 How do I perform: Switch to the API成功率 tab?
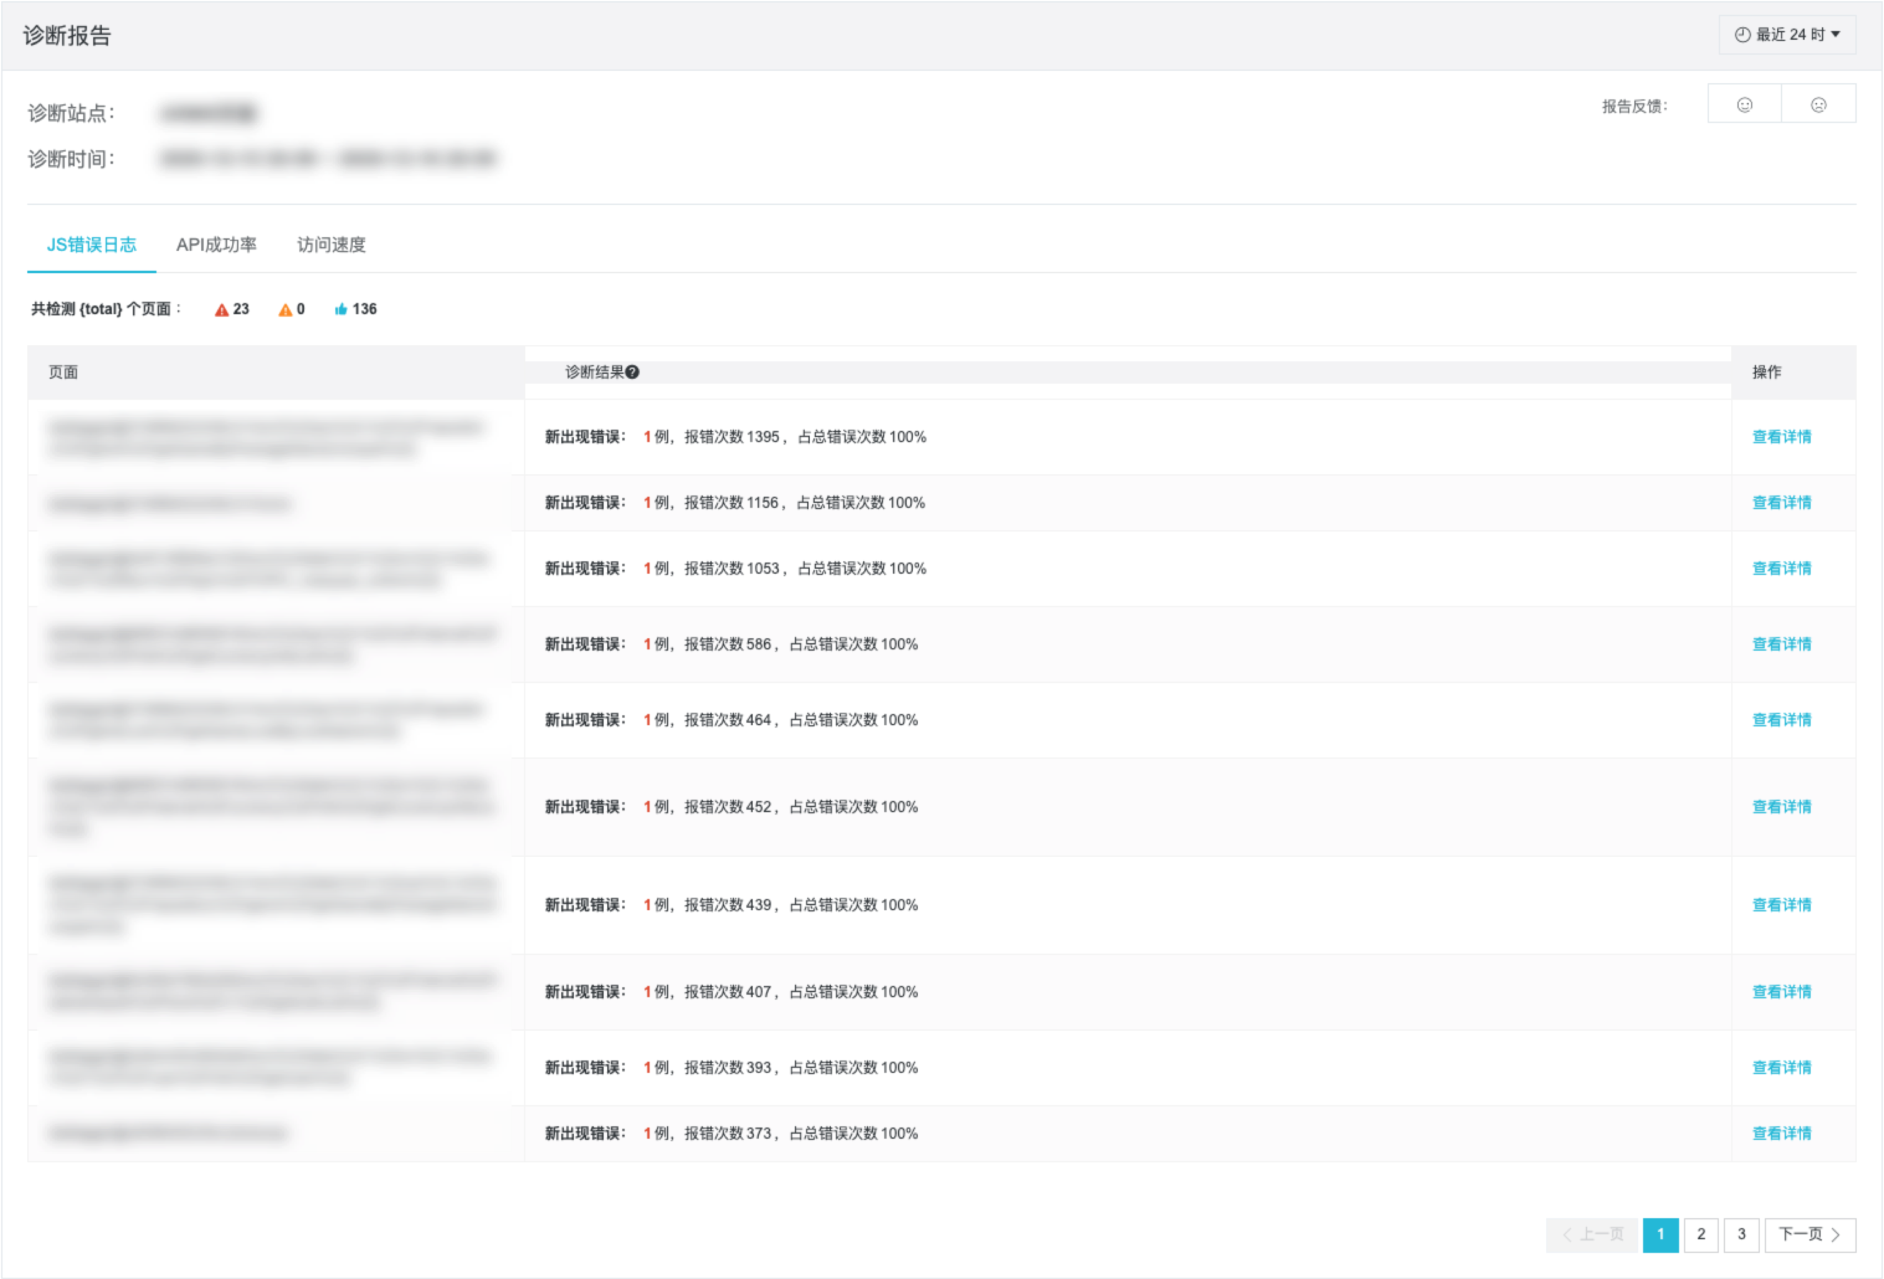coord(215,245)
